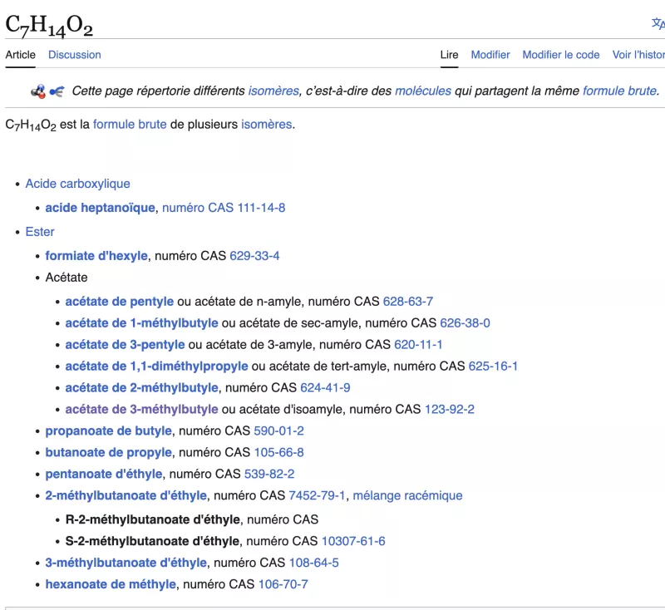Open the molécules link
Image resolution: width=665 pixels, height=610 pixels.
(422, 91)
